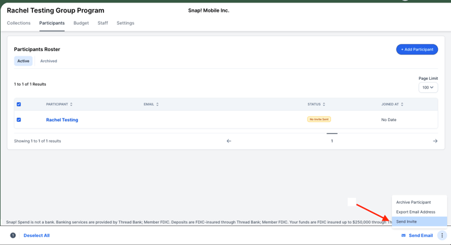The width and height of the screenshot is (451, 245).
Task: Toggle select-all checkbox in table header
Action: click(x=19, y=104)
